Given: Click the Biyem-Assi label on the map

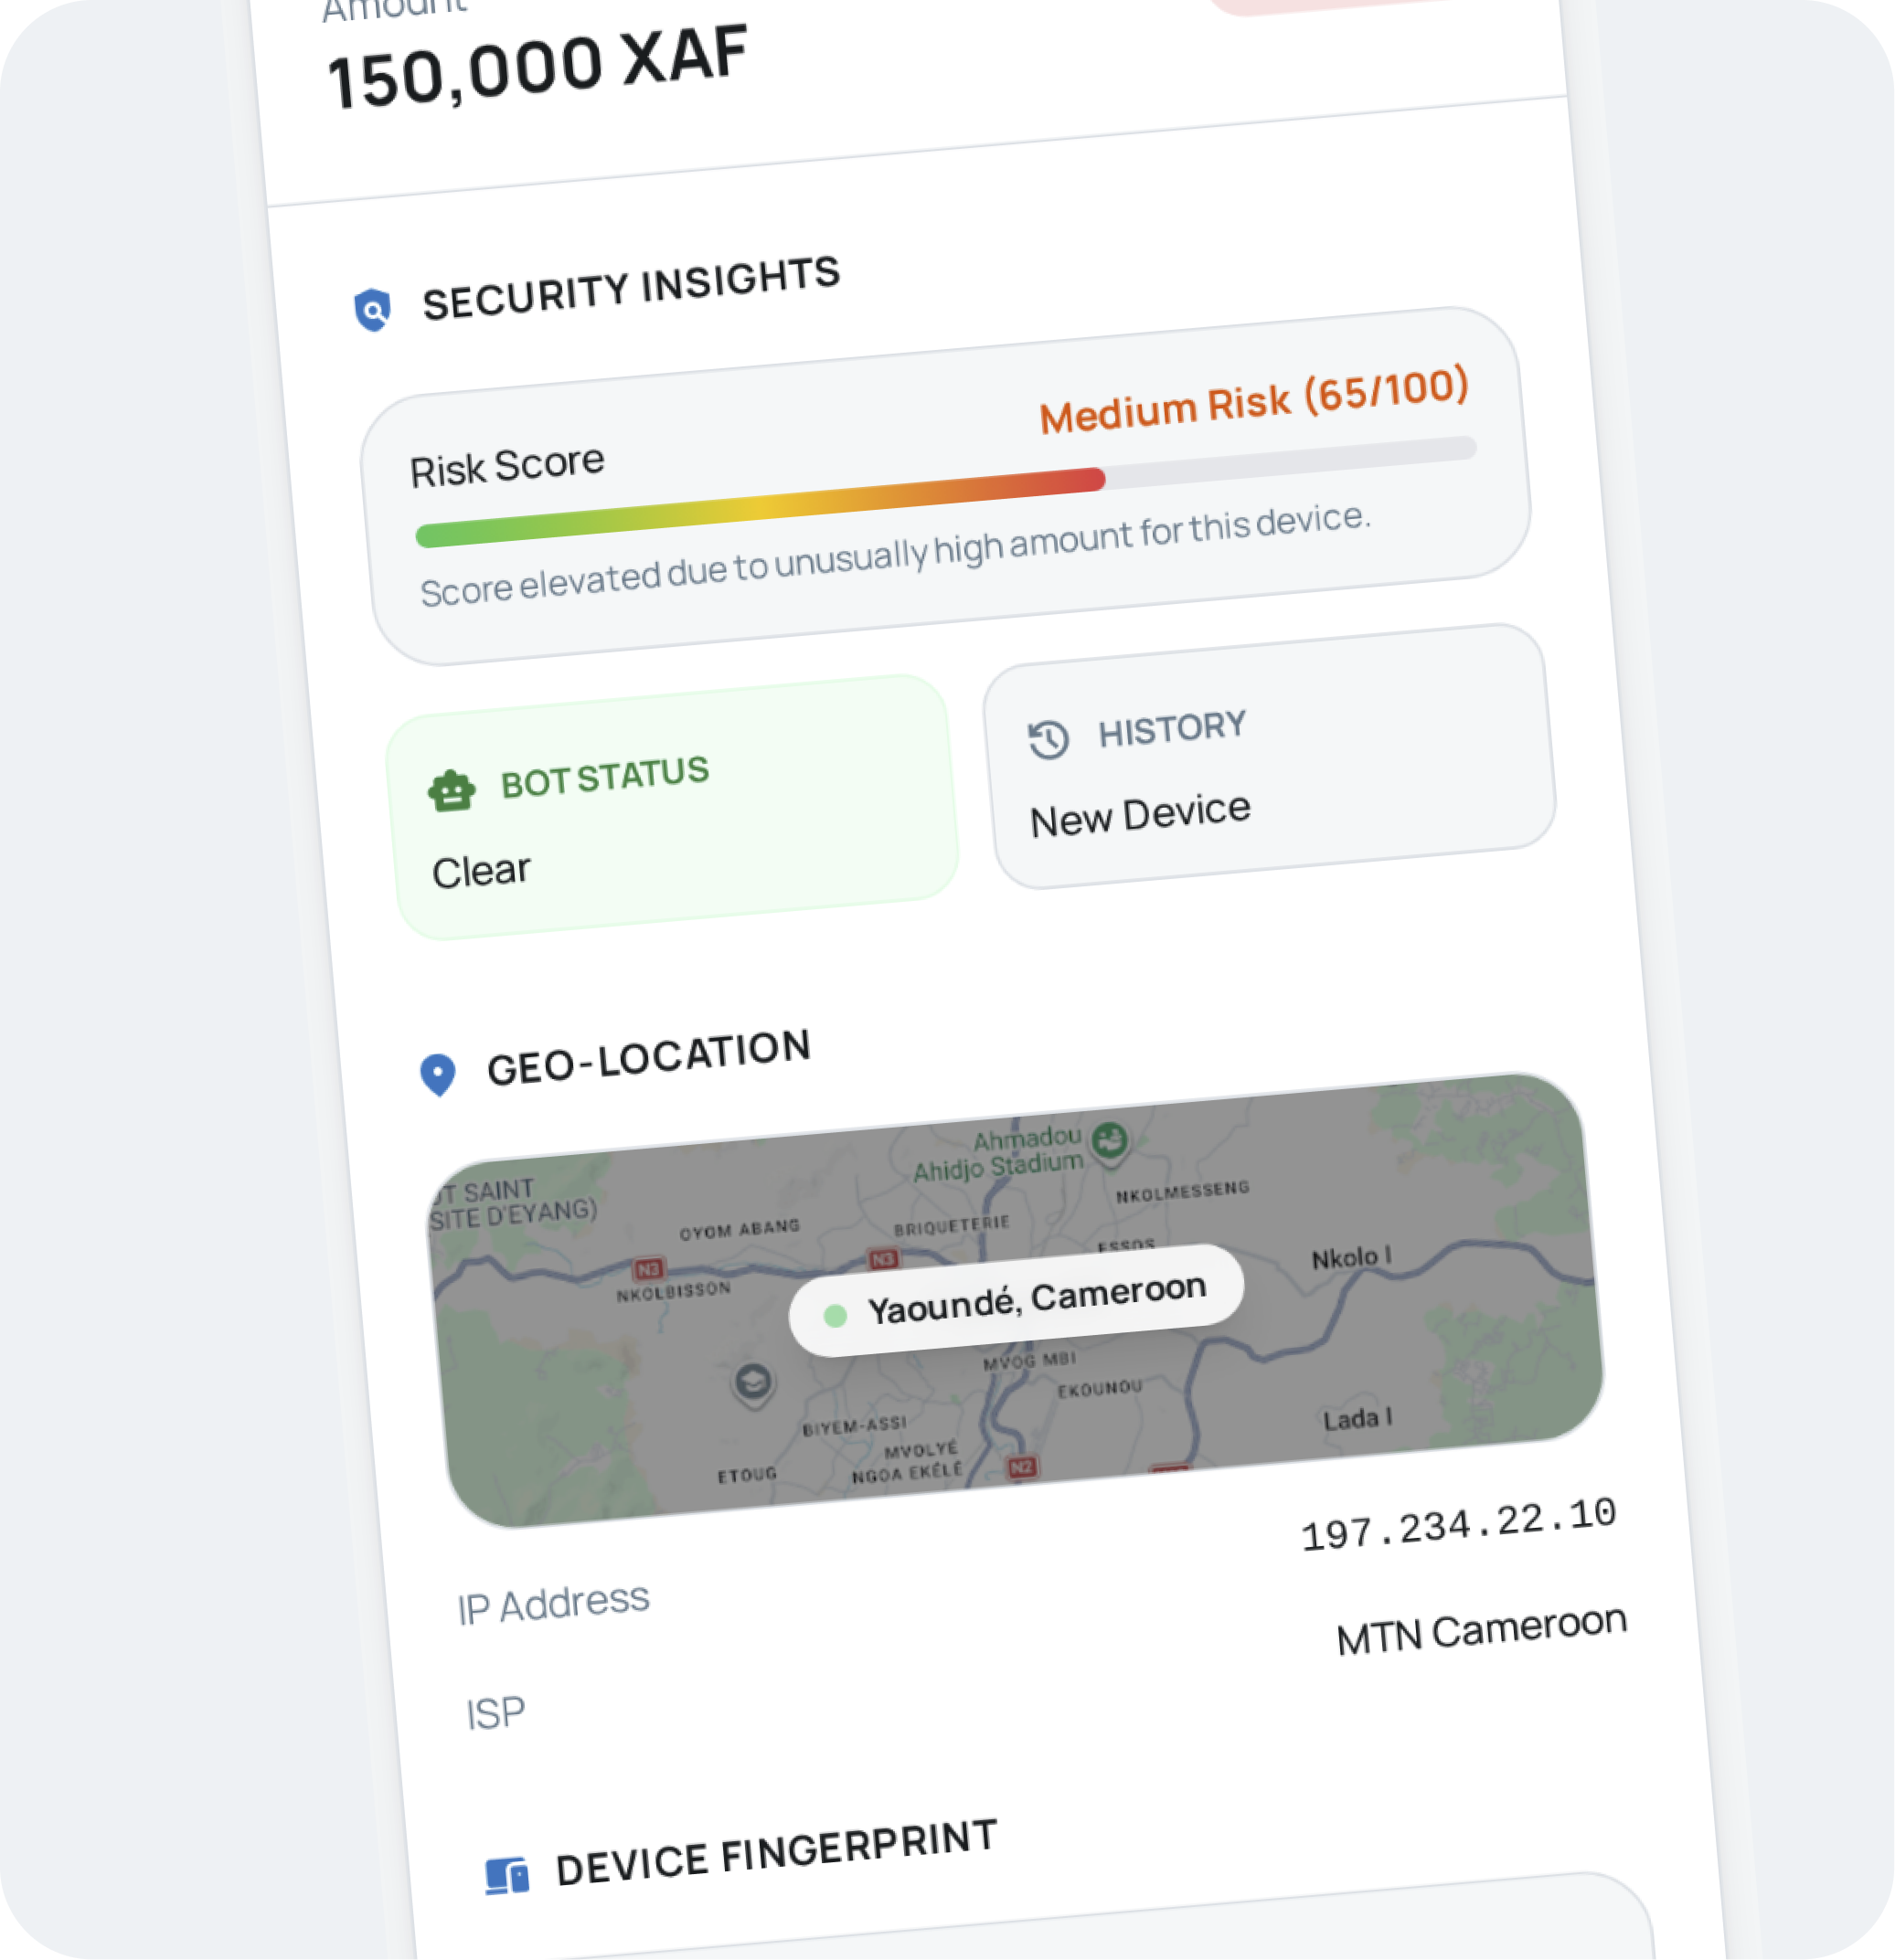Looking at the screenshot, I should [855, 1426].
